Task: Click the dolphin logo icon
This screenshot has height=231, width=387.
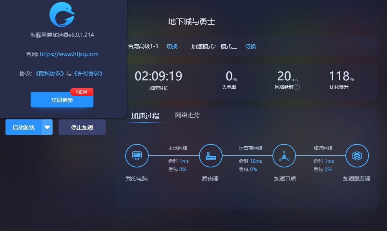Action: [x=62, y=15]
